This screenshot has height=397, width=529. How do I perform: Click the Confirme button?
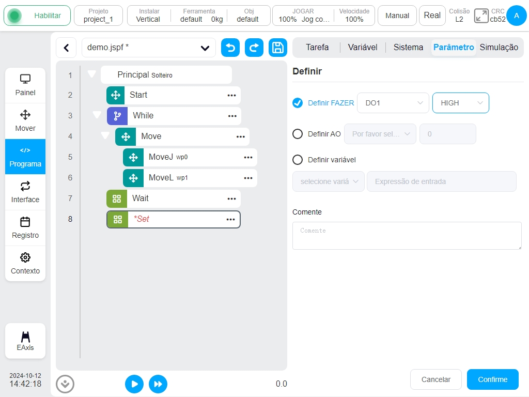[492, 379]
